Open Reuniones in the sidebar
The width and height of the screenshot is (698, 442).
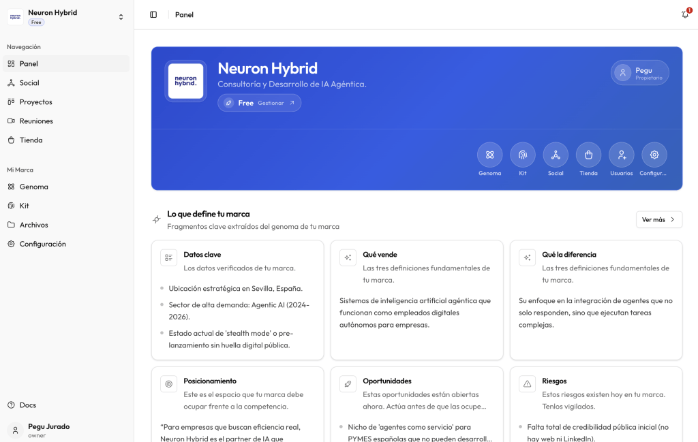point(66,121)
